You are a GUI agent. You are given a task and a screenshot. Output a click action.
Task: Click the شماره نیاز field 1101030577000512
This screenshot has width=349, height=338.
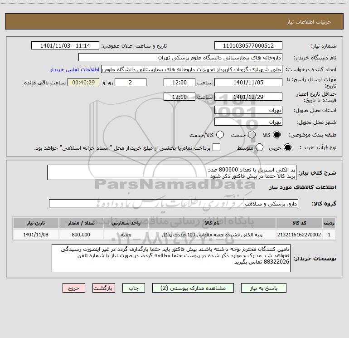point(248,46)
